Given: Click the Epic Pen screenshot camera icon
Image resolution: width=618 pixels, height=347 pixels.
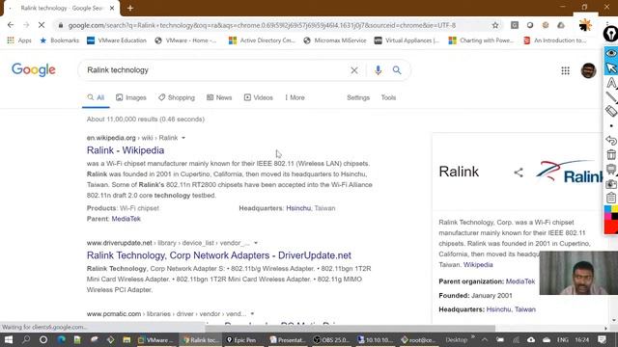Looking at the screenshot, I should 611,184.
